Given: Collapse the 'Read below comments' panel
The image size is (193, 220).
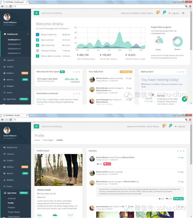Looking at the screenshot, I should coord(74,94).
